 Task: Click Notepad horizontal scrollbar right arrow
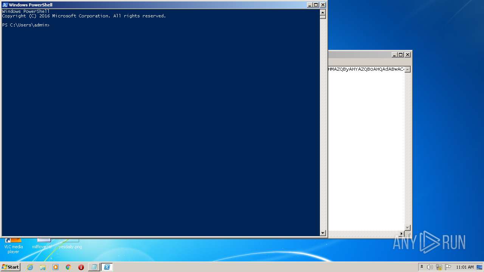402,234
